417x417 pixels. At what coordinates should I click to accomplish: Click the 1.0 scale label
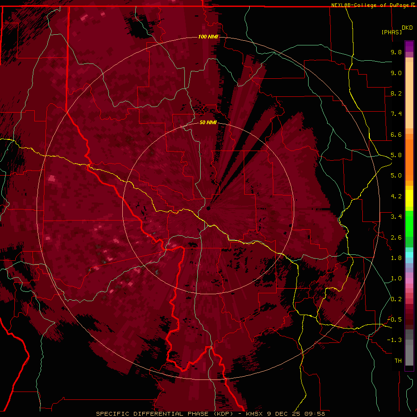point(396,278)
